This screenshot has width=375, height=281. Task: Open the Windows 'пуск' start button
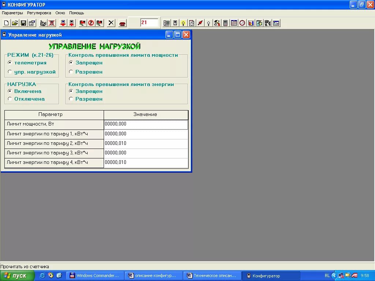(x=17, y=276)
